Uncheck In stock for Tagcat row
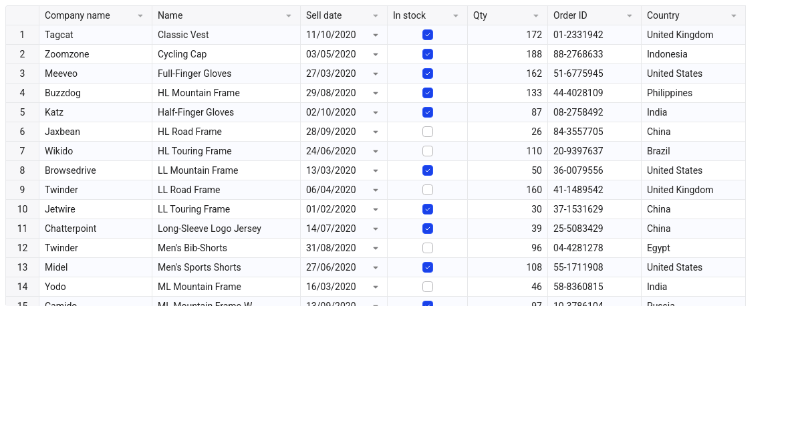This screenshot has width=802, height=421. [x=428, y=35]
